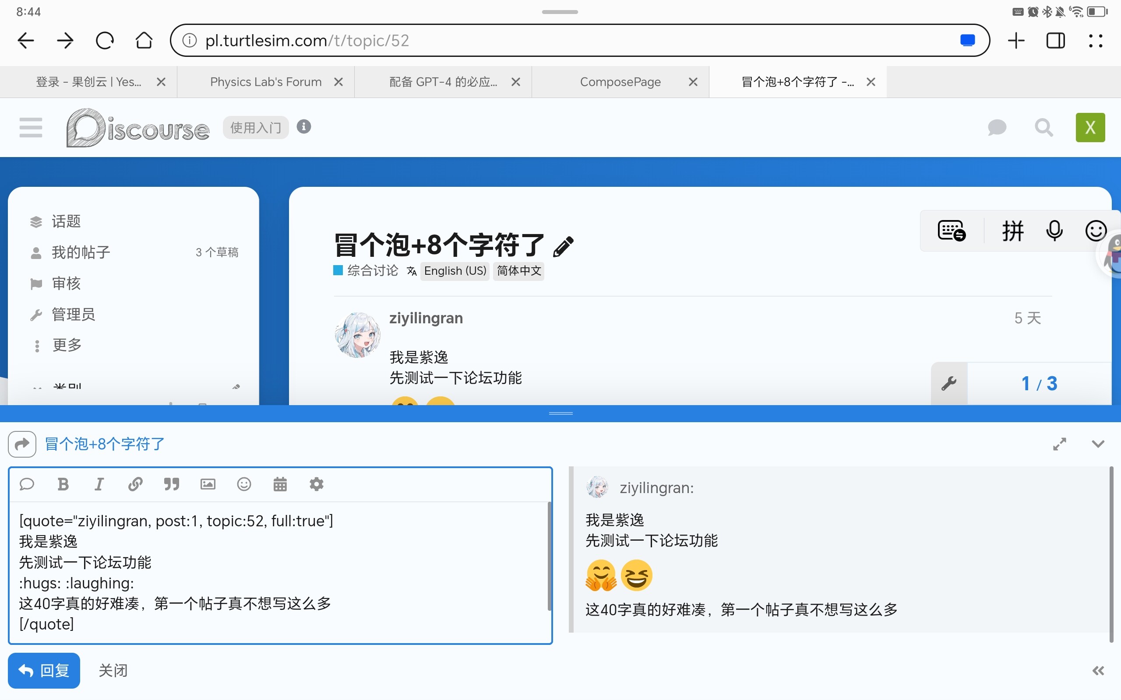Click the Bold formatting icon in composer
1121x700 pixels.
(x=63, y=484)
